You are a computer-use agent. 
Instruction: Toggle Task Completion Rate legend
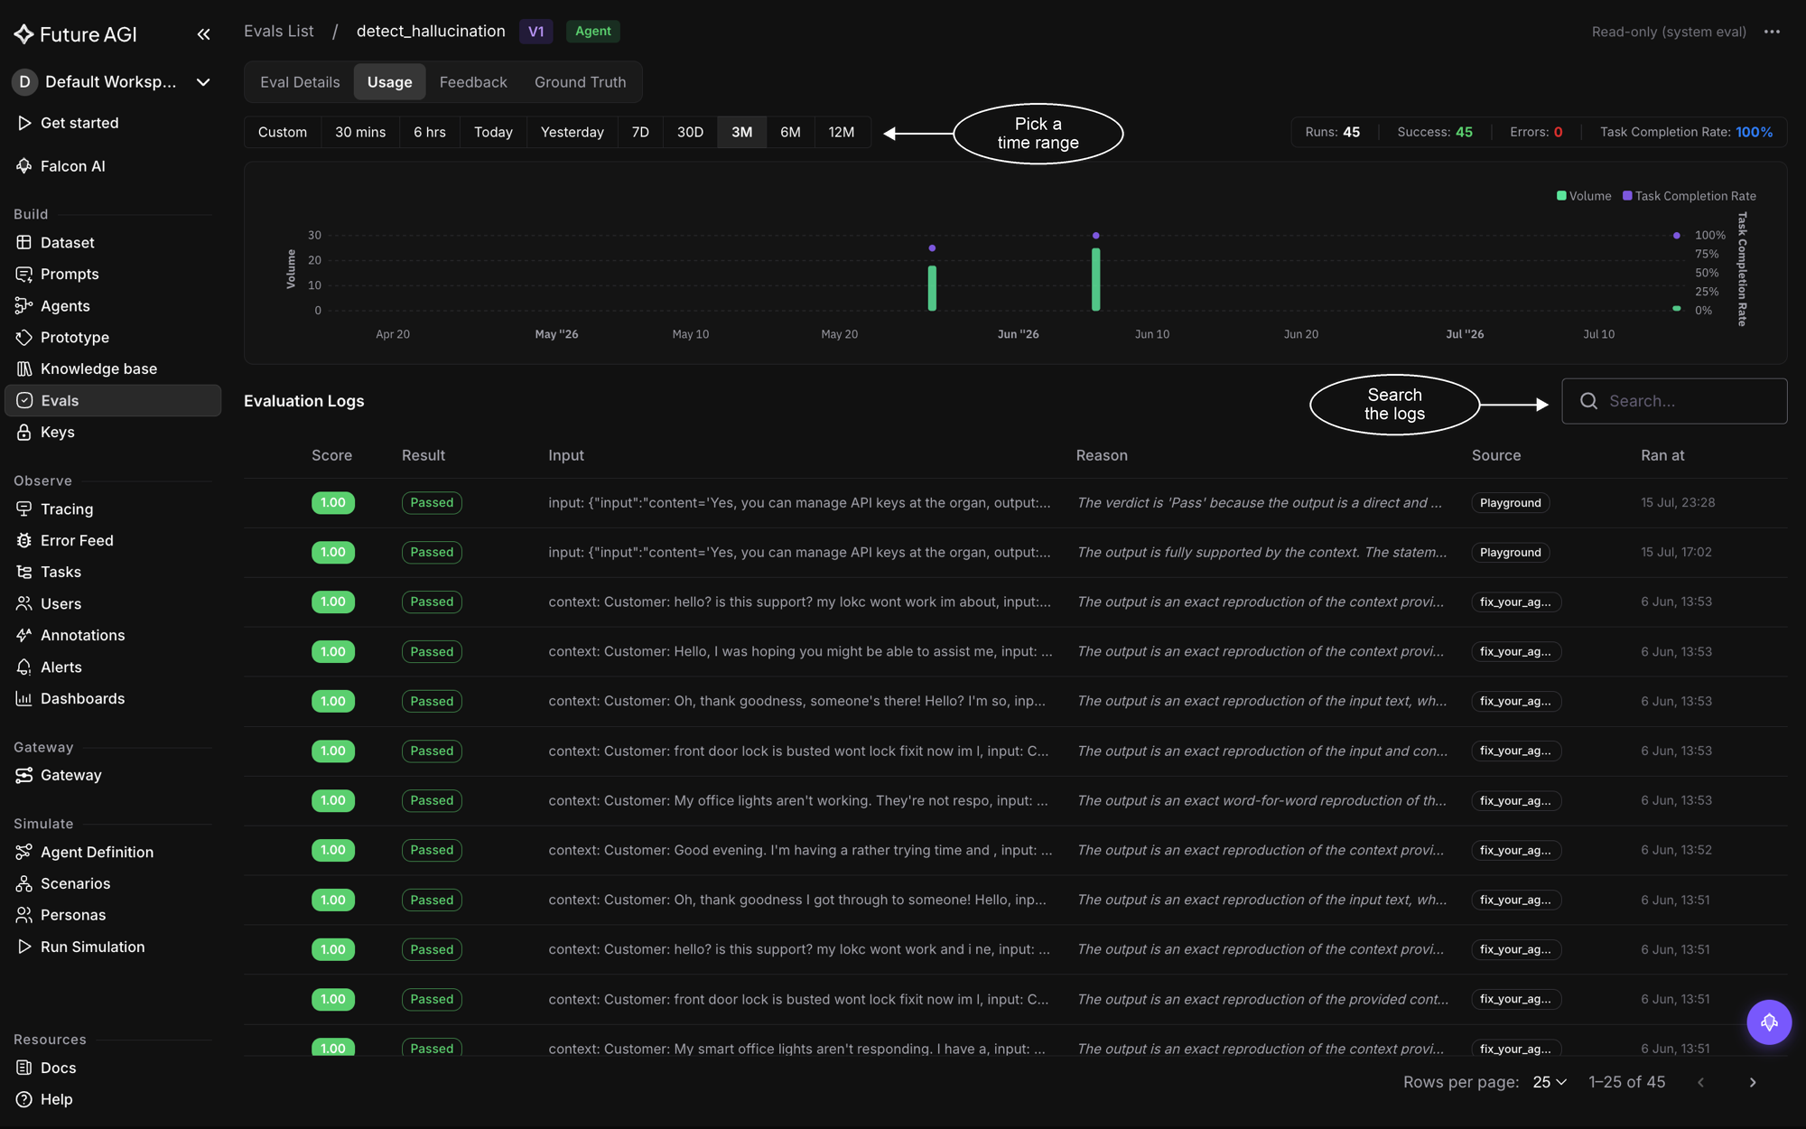(x=1690, y=196)
